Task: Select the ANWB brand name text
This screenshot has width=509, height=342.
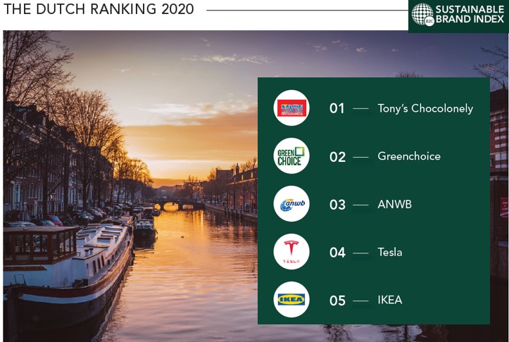Action: (x=395, y=204)
